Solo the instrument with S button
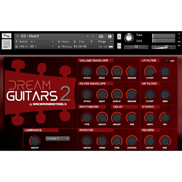Viewport: 182px width, 182px height. click(x=119, y=36)
